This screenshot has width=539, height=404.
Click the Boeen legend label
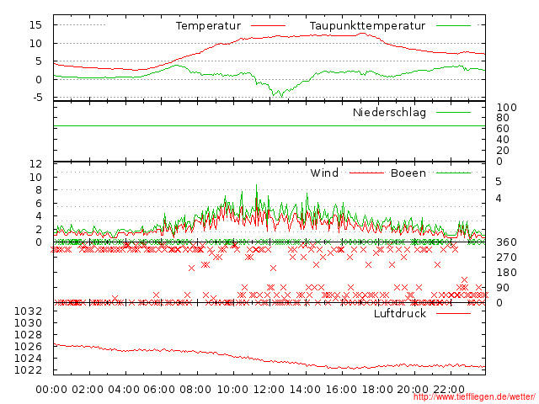point(408,173)
